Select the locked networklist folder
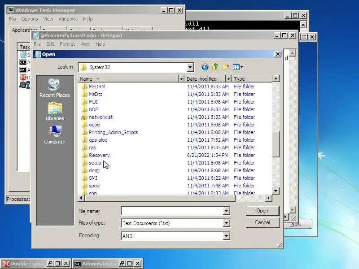The image size is (359, 269). (101, 117)
